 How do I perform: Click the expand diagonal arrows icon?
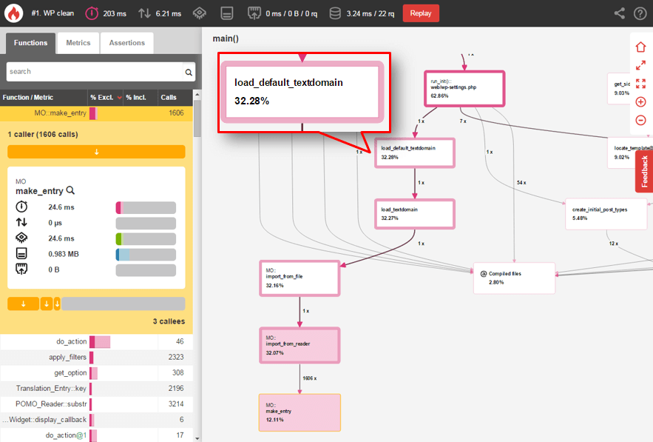click(x=640, y=65)
